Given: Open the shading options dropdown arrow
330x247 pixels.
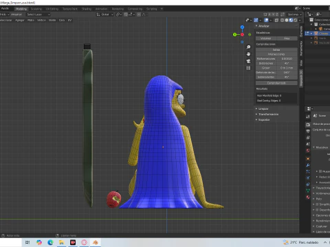Looking at the screenshot, I should pos(300,20).
